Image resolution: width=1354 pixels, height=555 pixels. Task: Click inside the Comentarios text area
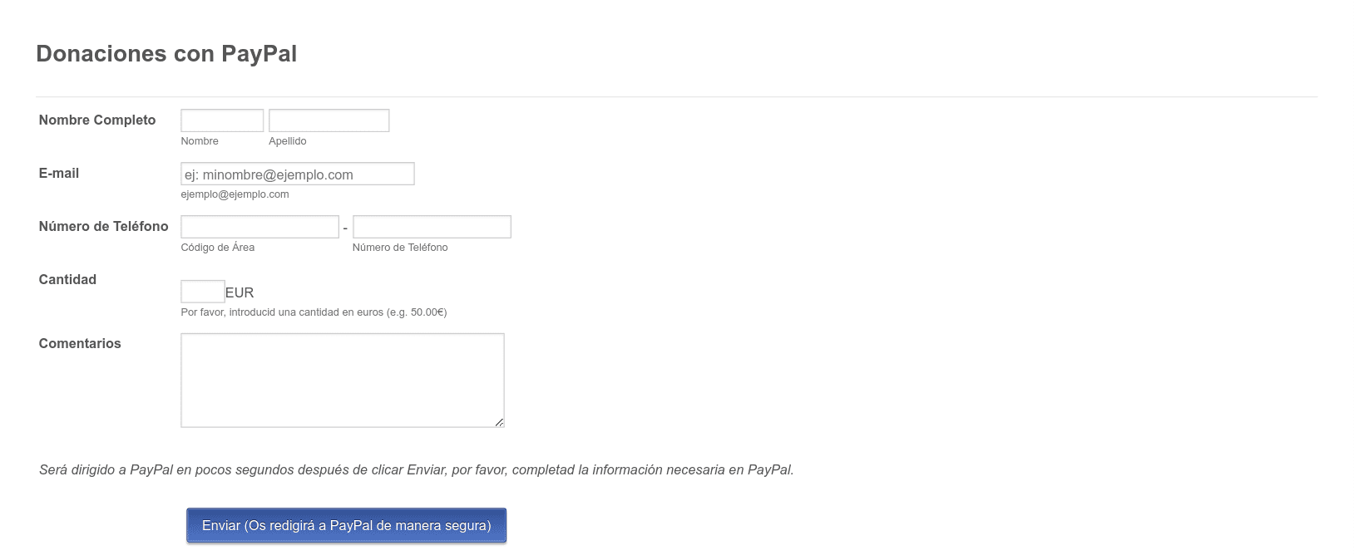[x=343, y=381]
